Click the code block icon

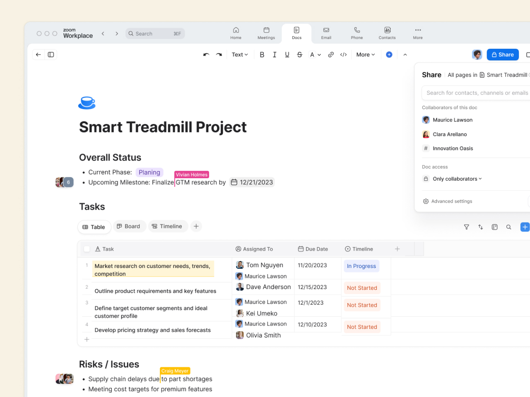(x=343, y=55)
